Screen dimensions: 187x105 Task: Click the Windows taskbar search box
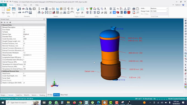(x=23, y=103)
